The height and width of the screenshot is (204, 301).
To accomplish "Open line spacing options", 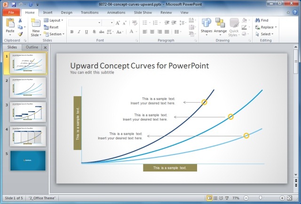I will coord(182,23).
